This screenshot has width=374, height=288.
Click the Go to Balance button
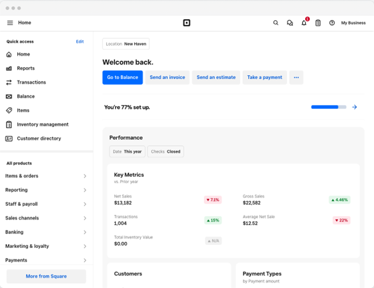122,77
